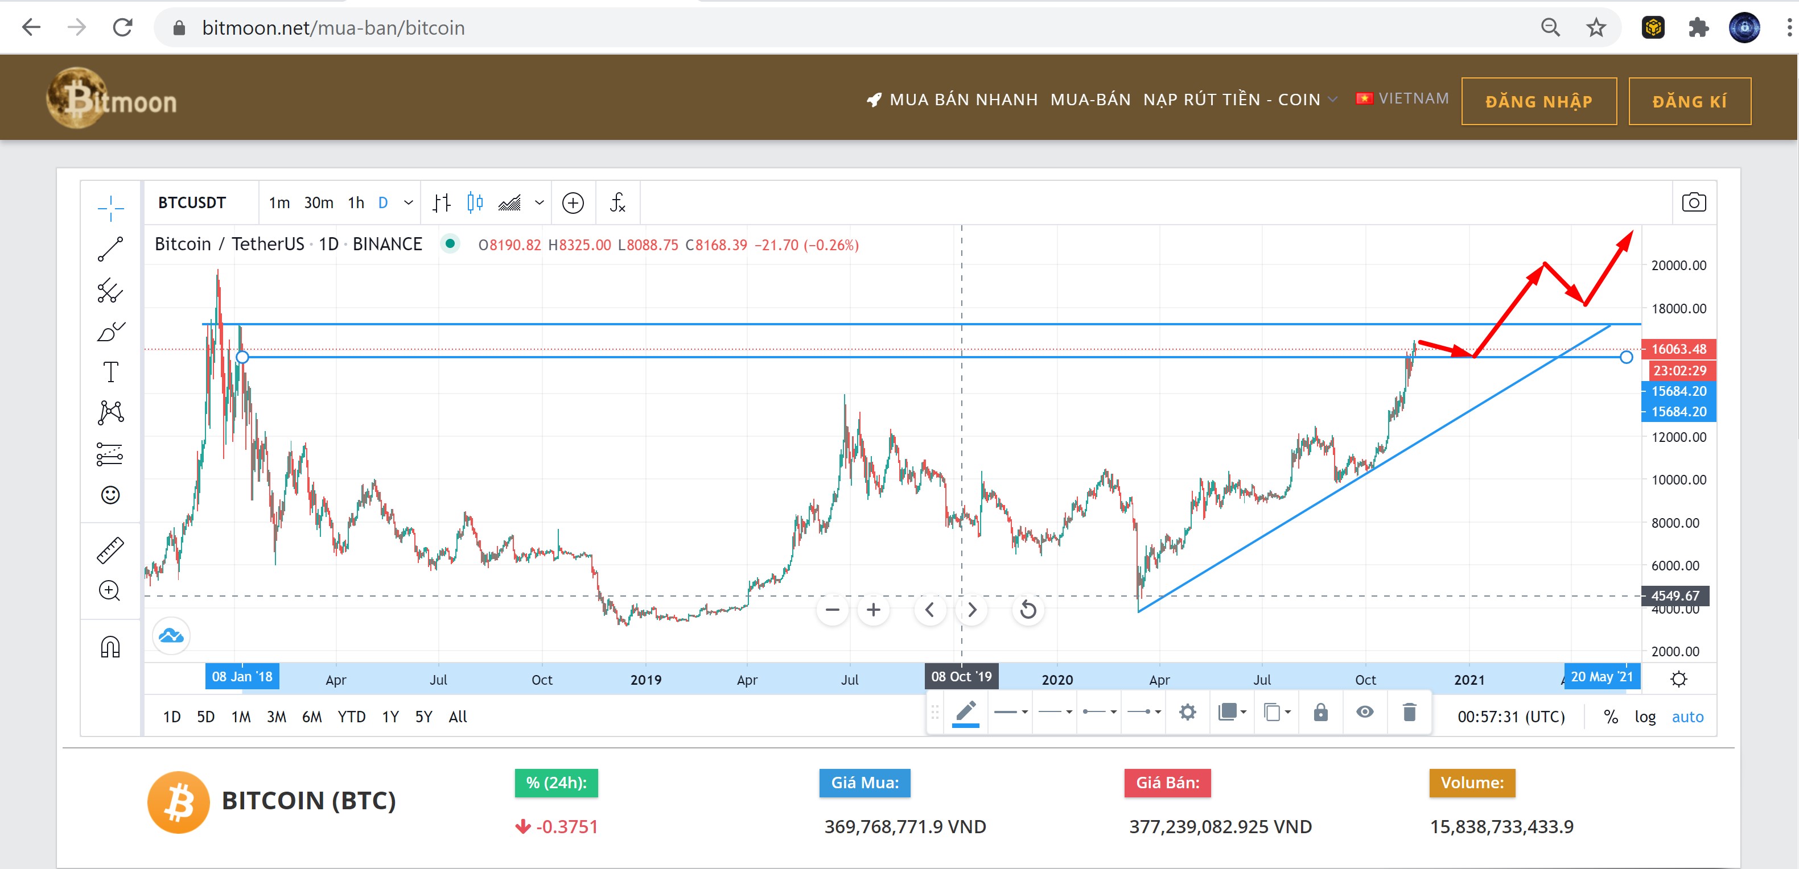Open the pitchfork/fan tools
The width and height of the screenshot is (1799, 869).
click(110, 291)
